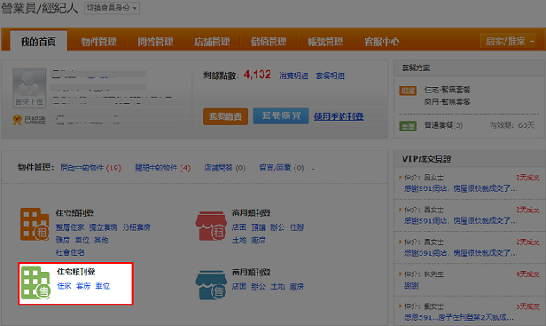Click the blue commercial sale shop icon
Viewport: 546px width, 326px height.
coord(212,284)
